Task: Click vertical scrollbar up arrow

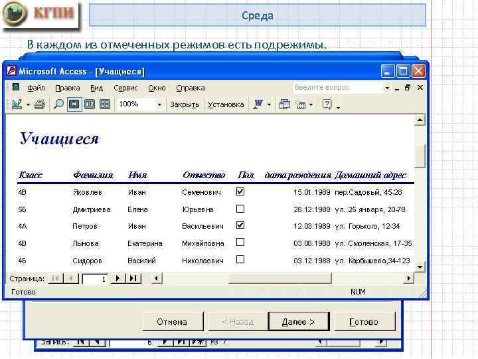Action: 420,120
